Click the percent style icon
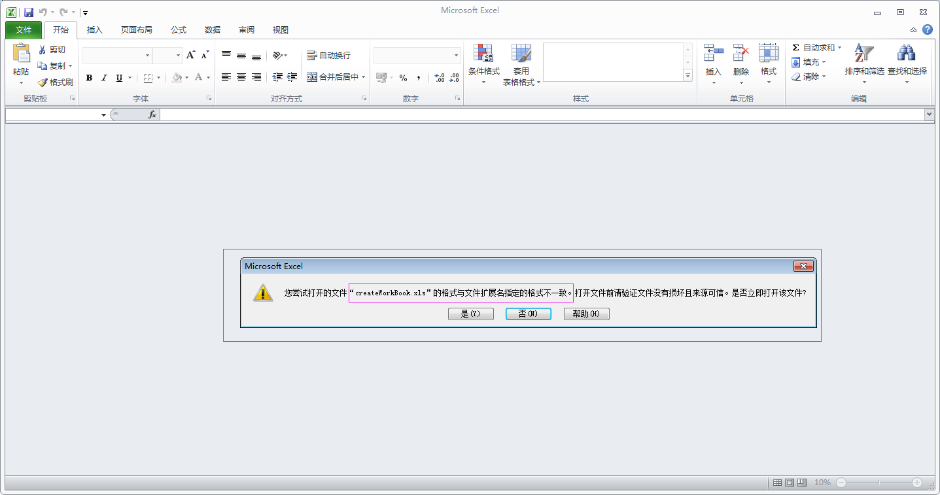940x495 pixels. pos(403,78)
